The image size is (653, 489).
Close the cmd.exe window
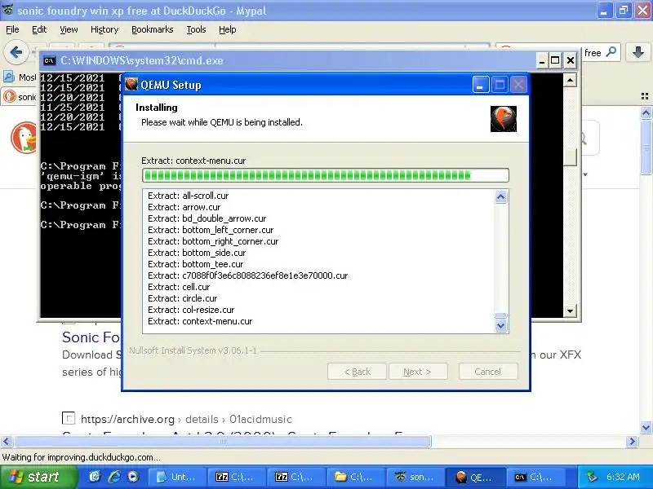(x=570, y=60)
